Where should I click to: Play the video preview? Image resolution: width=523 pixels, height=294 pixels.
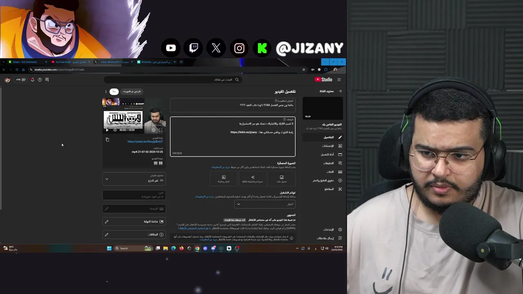coord(107,130)
